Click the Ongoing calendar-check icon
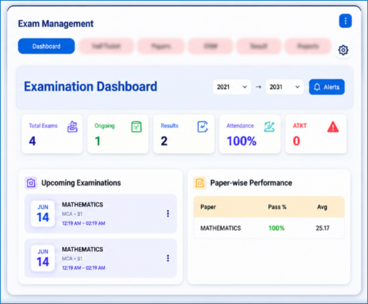 (136, 127)
